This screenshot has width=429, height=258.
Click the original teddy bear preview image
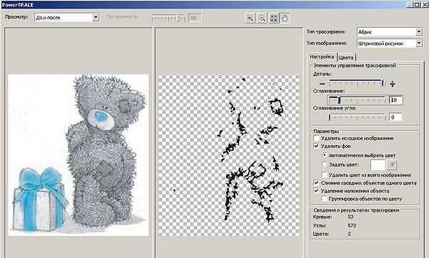[x=79, y=155]
